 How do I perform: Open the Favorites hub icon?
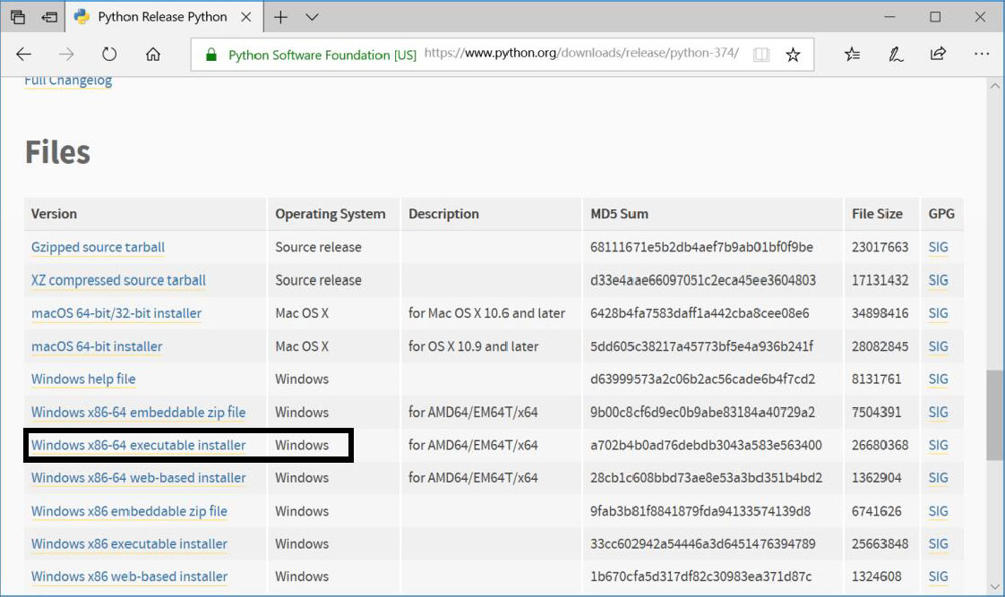852,55
